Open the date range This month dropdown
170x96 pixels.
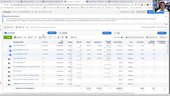pos(154,27)
